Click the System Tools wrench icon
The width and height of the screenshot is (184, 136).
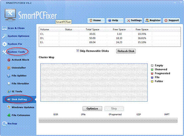[x=4, y=52]
